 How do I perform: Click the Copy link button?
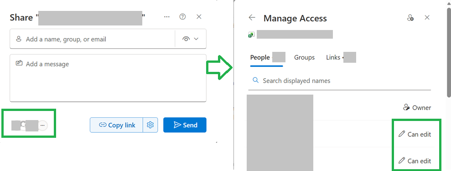click(x=116, y=125)
